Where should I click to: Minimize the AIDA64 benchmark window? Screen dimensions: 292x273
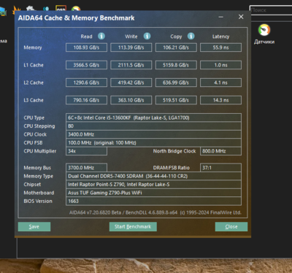[x=220, y=17]
